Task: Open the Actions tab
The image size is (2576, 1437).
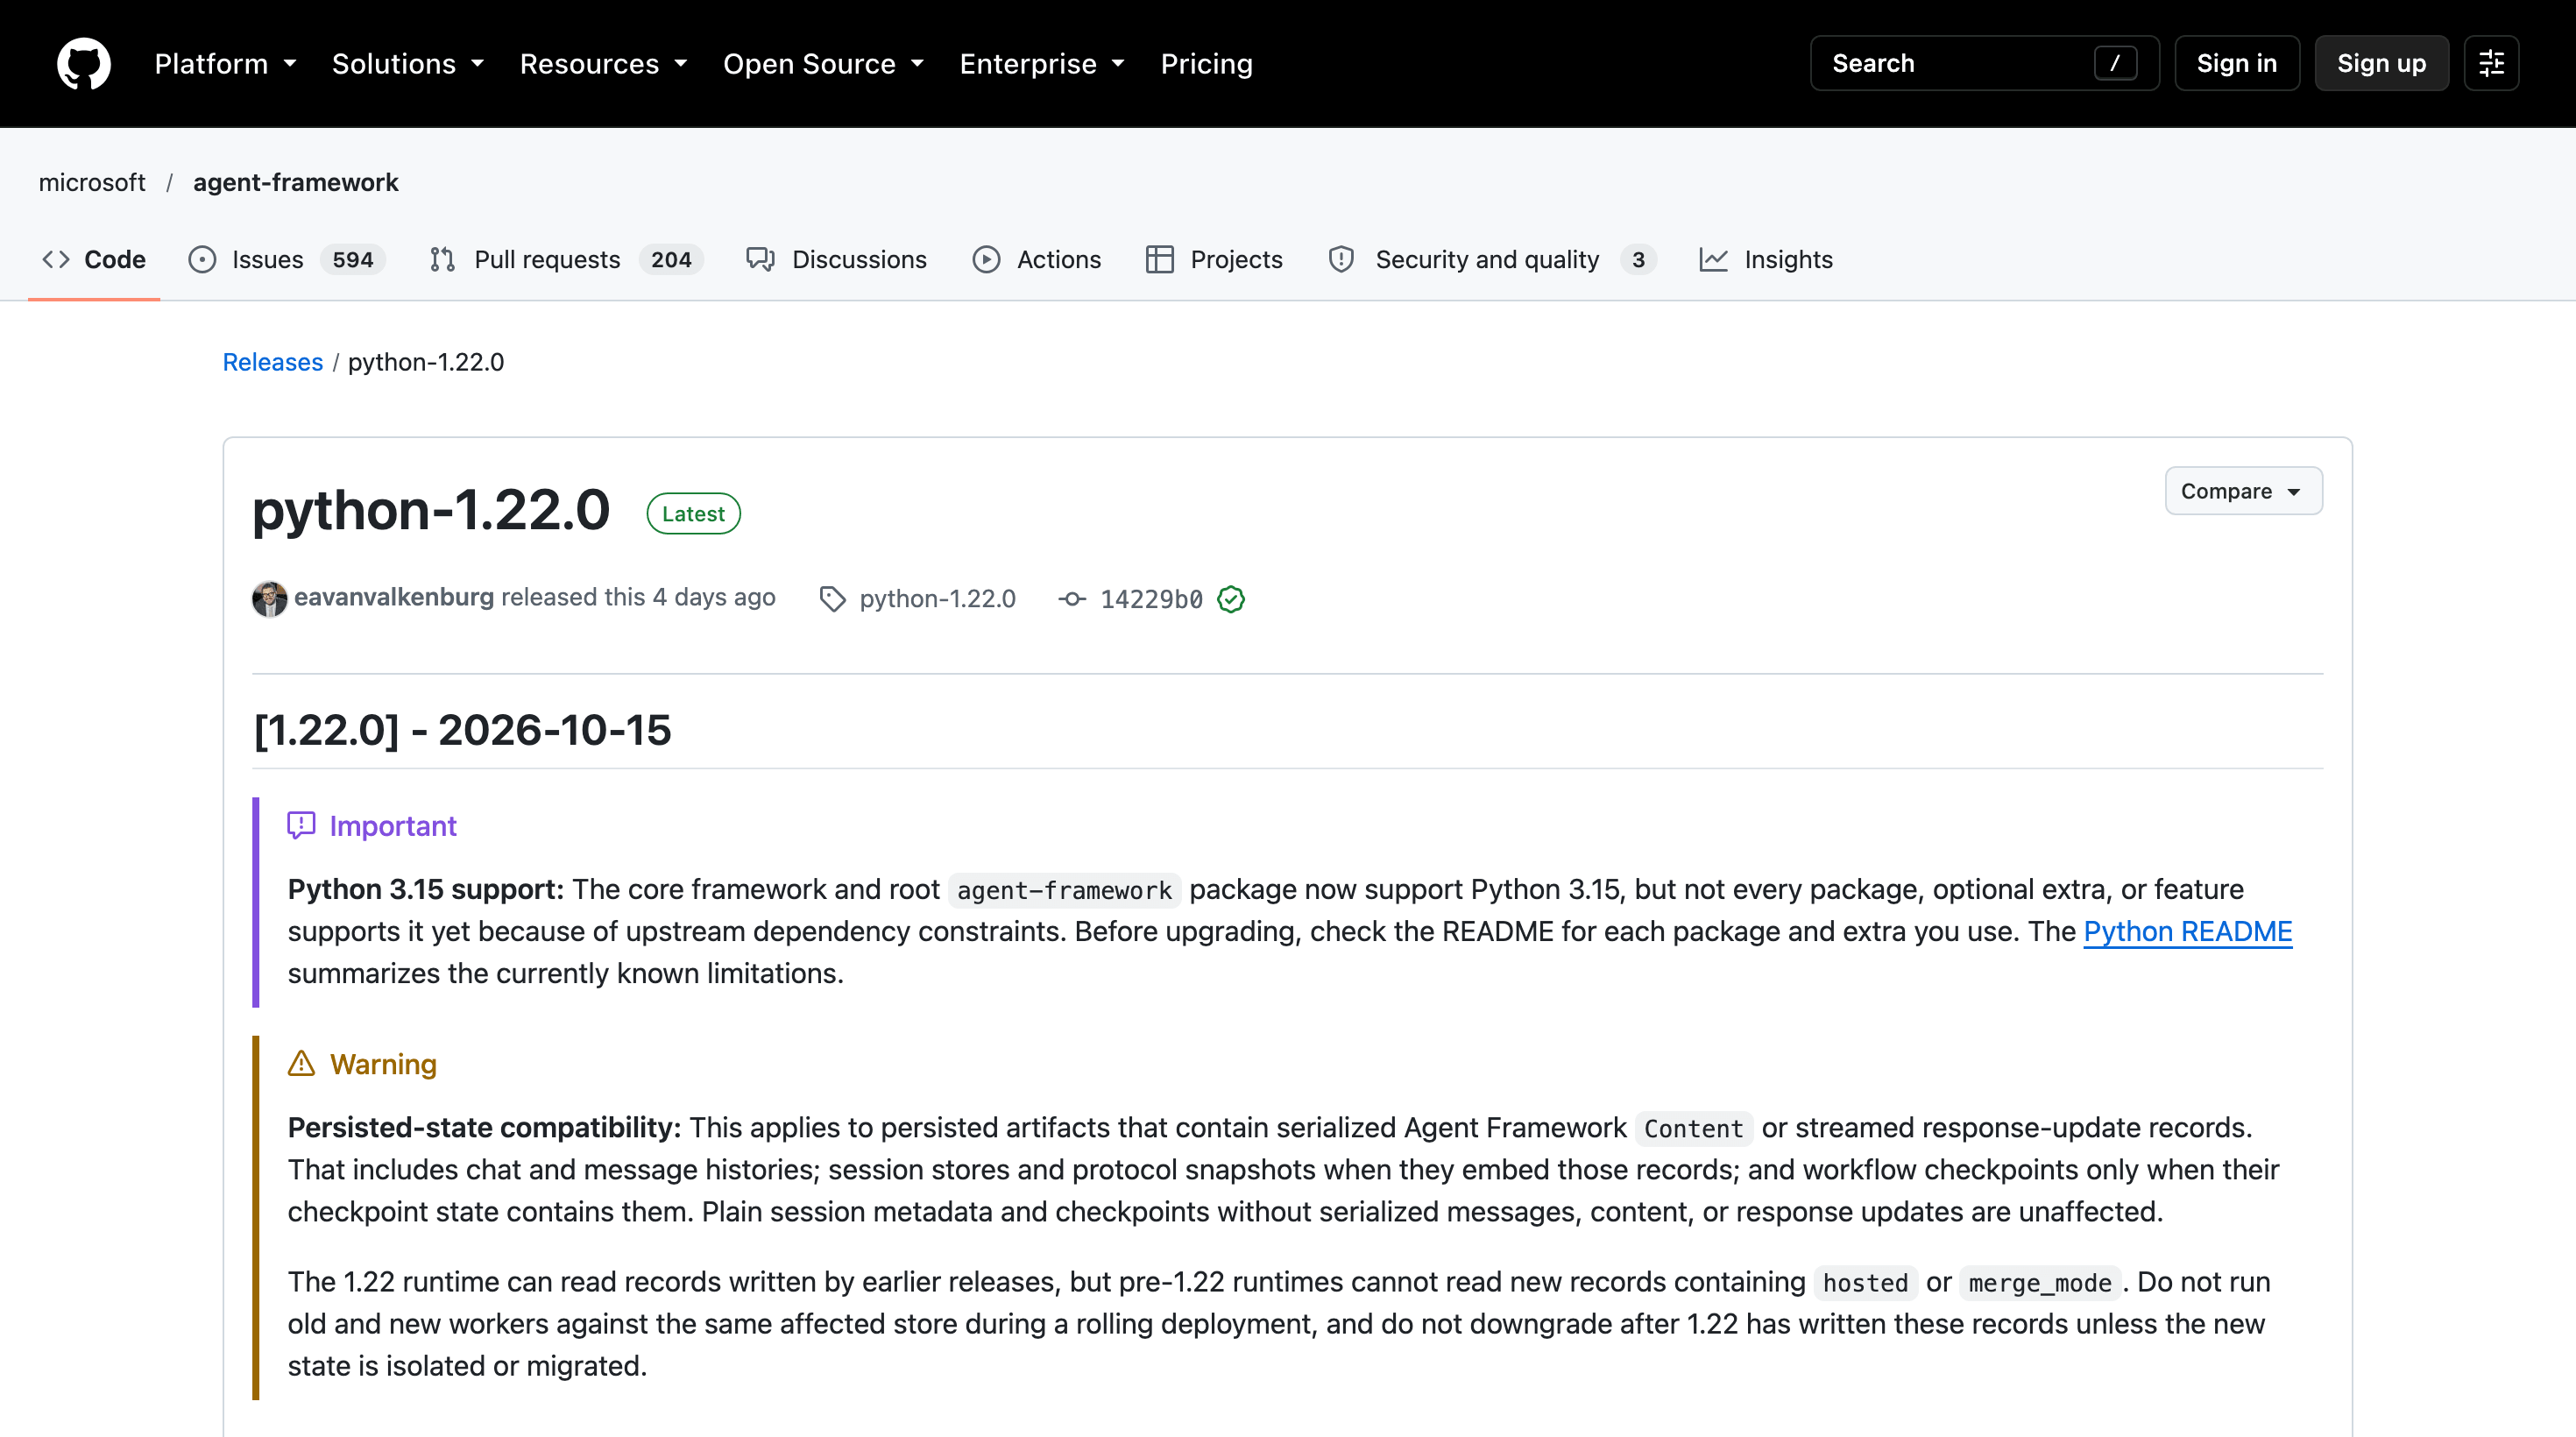Action: pyautogui.click(x=1036, y=260)
